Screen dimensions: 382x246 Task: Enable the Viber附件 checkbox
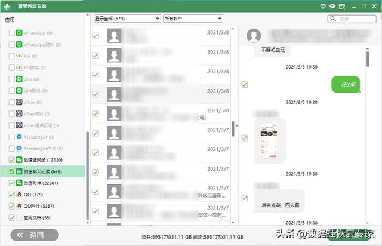(x=11, y=114)
